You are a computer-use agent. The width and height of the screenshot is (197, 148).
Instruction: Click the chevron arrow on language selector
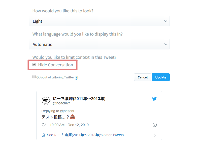(x=166, y=44)
